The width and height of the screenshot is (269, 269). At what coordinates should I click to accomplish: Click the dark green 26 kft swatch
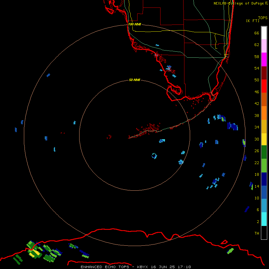pos(264,152)
